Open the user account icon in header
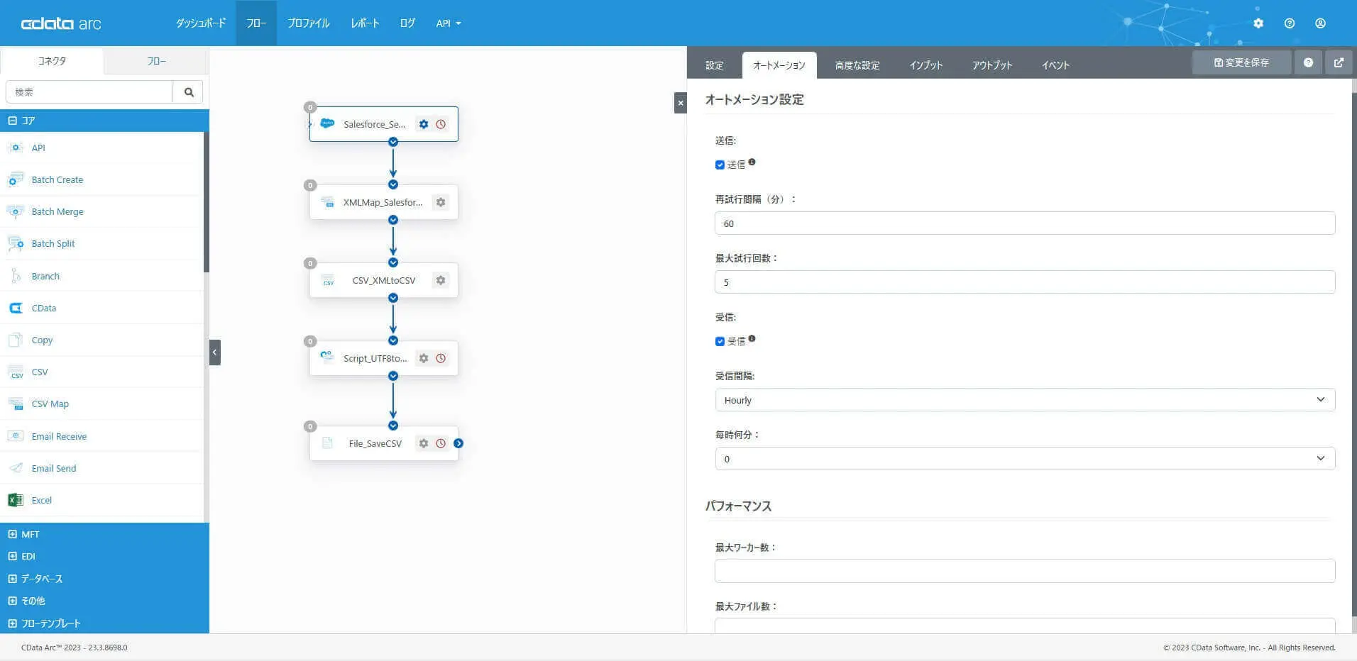This screenshot has height=661, width=1357. pyautogui.click(x=1320, y=23)
